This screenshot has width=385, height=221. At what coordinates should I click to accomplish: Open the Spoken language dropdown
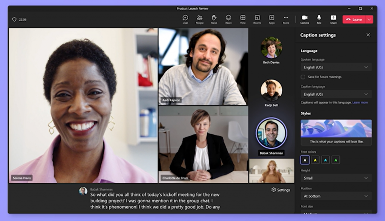[x=336, y=67]
